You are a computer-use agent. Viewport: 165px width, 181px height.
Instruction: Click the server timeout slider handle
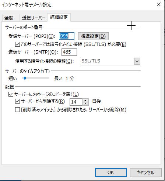point(25,78)
